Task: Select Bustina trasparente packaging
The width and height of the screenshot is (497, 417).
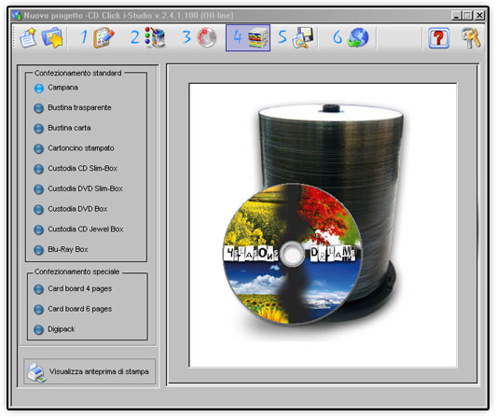Action: point(73,108)
